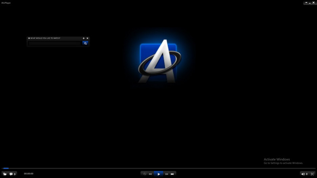Start playback with the Play button

[x=159, y=174]
